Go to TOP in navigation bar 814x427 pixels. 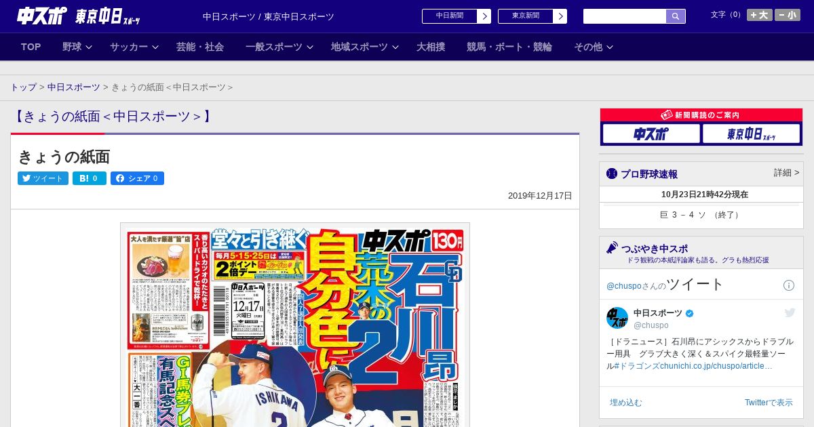tap(31, 47)
